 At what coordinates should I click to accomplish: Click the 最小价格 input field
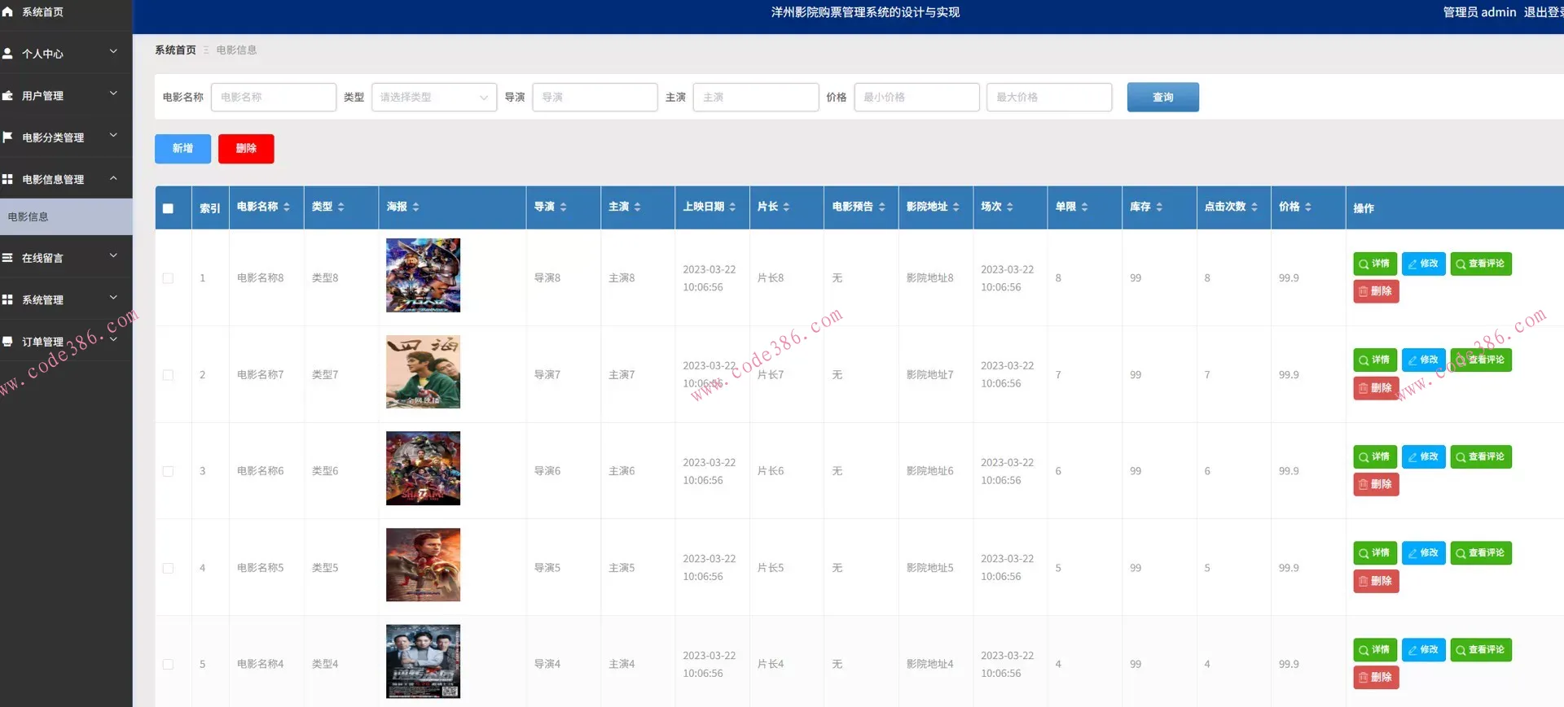tap(916, 98)
